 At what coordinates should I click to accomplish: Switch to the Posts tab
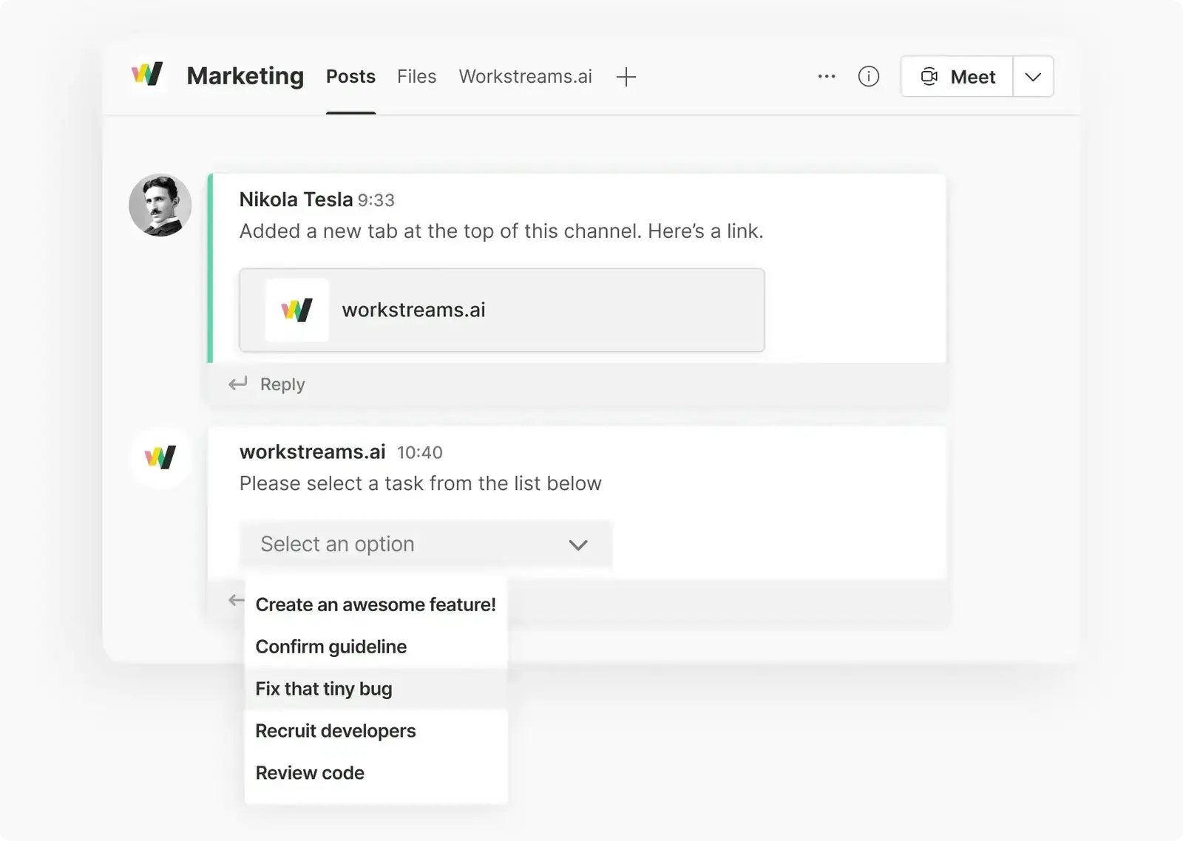(x=350, y=77)
